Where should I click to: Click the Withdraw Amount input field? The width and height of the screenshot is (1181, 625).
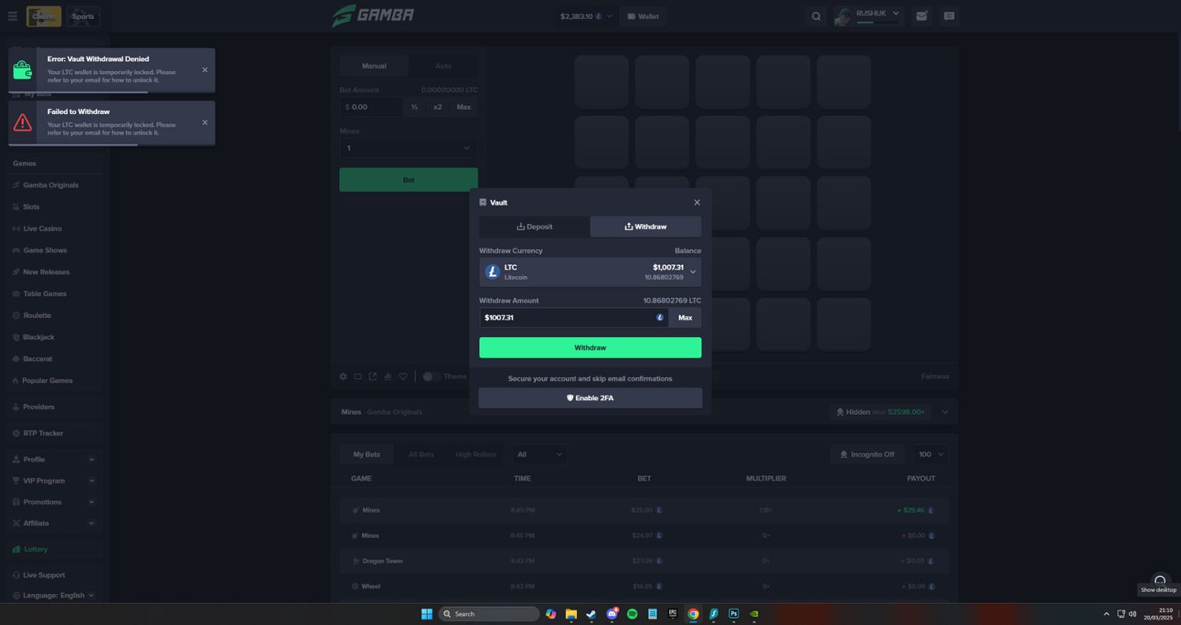[567, 317]
